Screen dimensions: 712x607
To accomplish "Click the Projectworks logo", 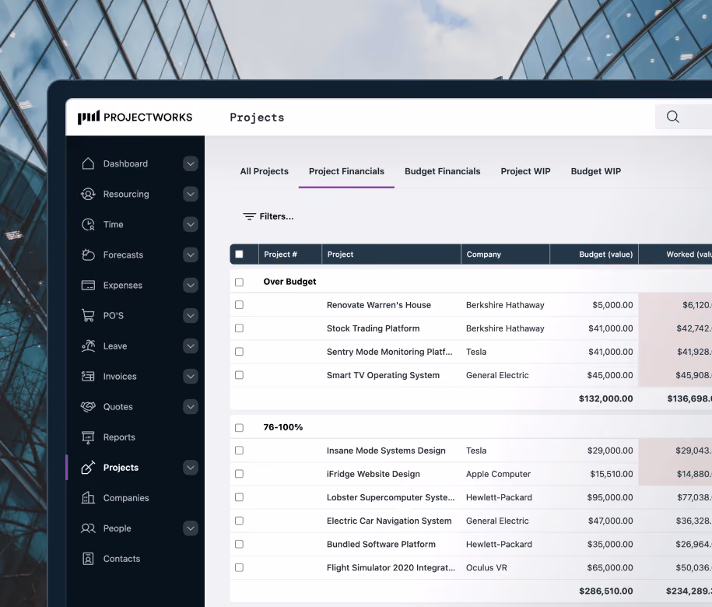I will (x=135, y=118).
